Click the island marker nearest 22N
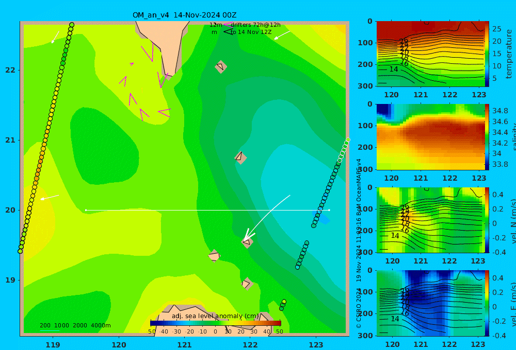 220,67
